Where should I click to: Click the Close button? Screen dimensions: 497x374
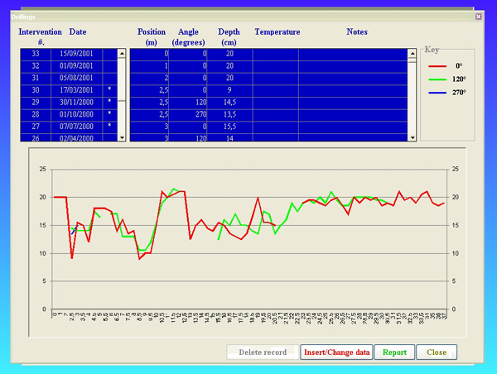point(437,352)
